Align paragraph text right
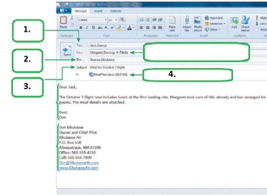 pyautogui.click(x=154, y=28)
